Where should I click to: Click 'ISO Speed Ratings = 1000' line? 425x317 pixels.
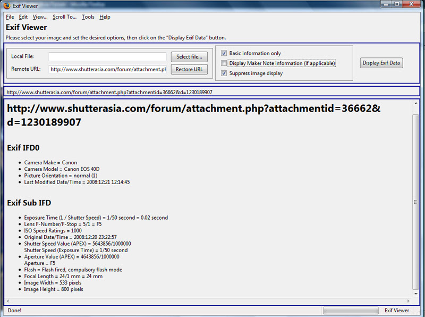click(53, 231)
